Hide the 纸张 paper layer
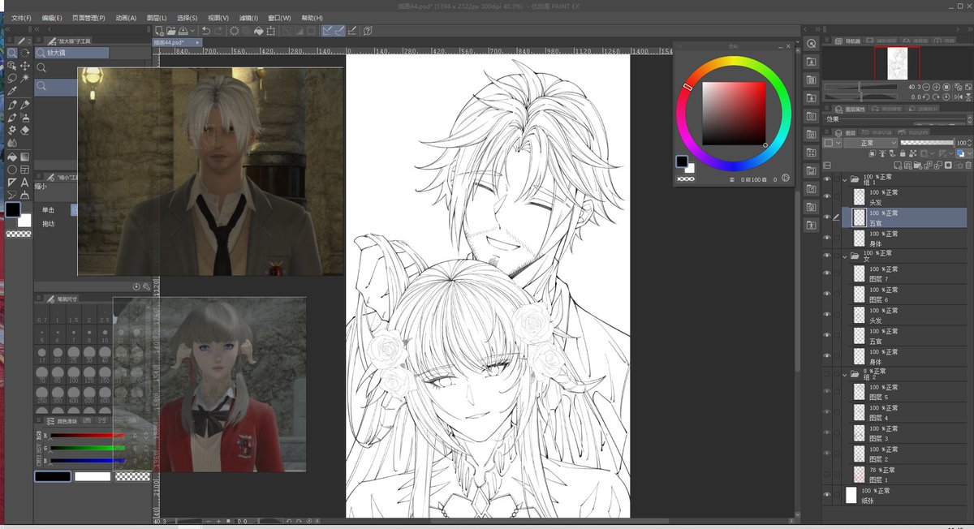This screenshot has width=974, height=529. point(827,495)
